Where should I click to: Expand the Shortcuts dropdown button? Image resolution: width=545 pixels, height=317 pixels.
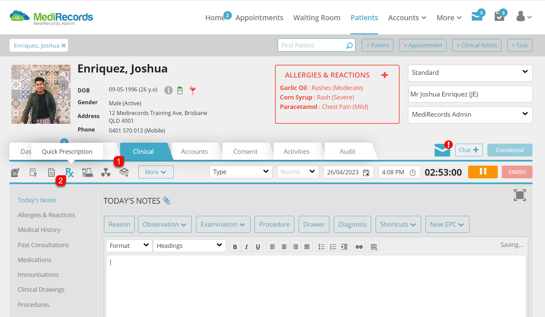(398, 224)
